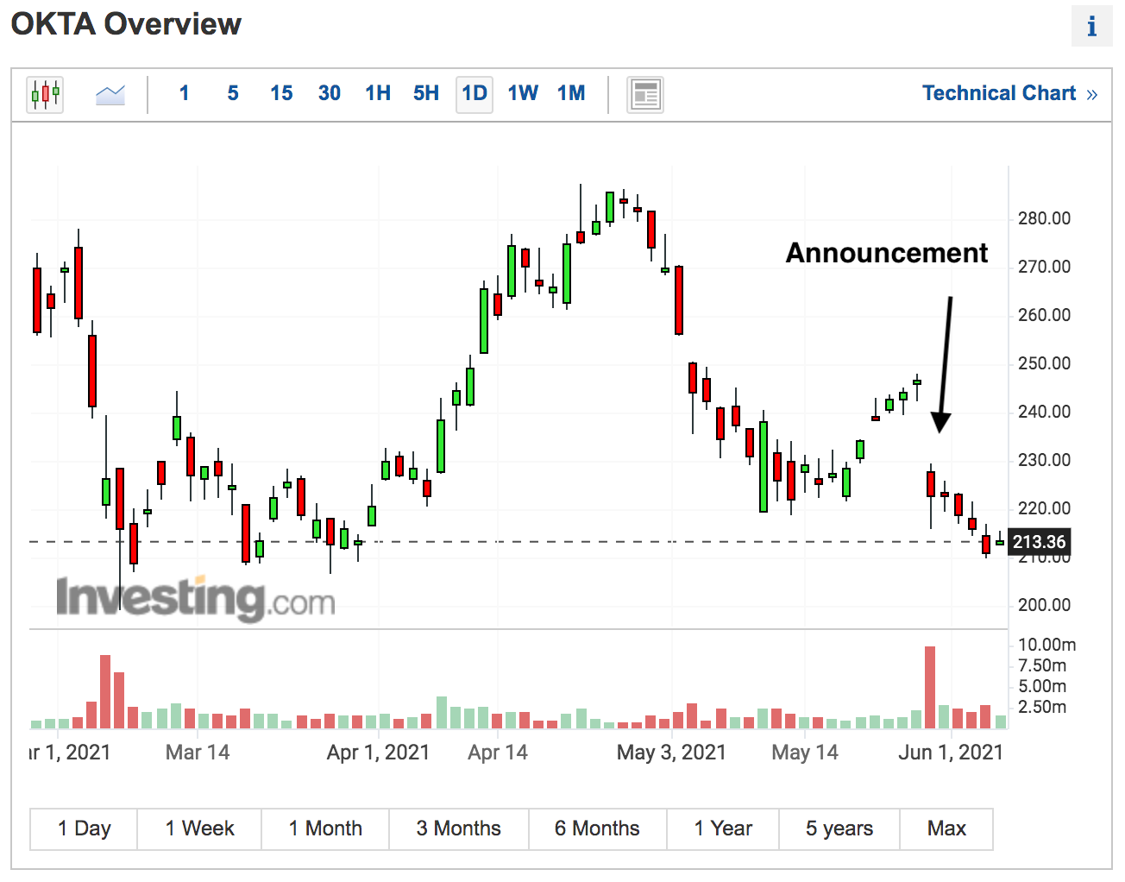Click the 280.00 price axis label

[x=1044, y=218]
